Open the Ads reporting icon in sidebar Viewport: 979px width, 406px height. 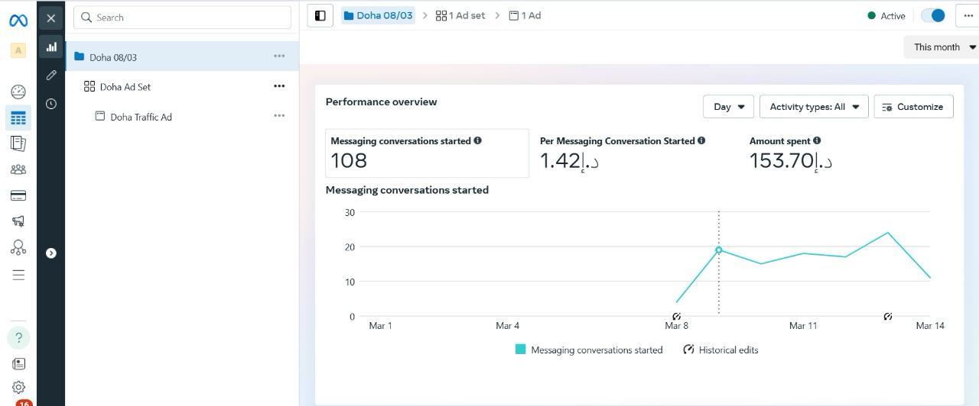click(18, 143)
